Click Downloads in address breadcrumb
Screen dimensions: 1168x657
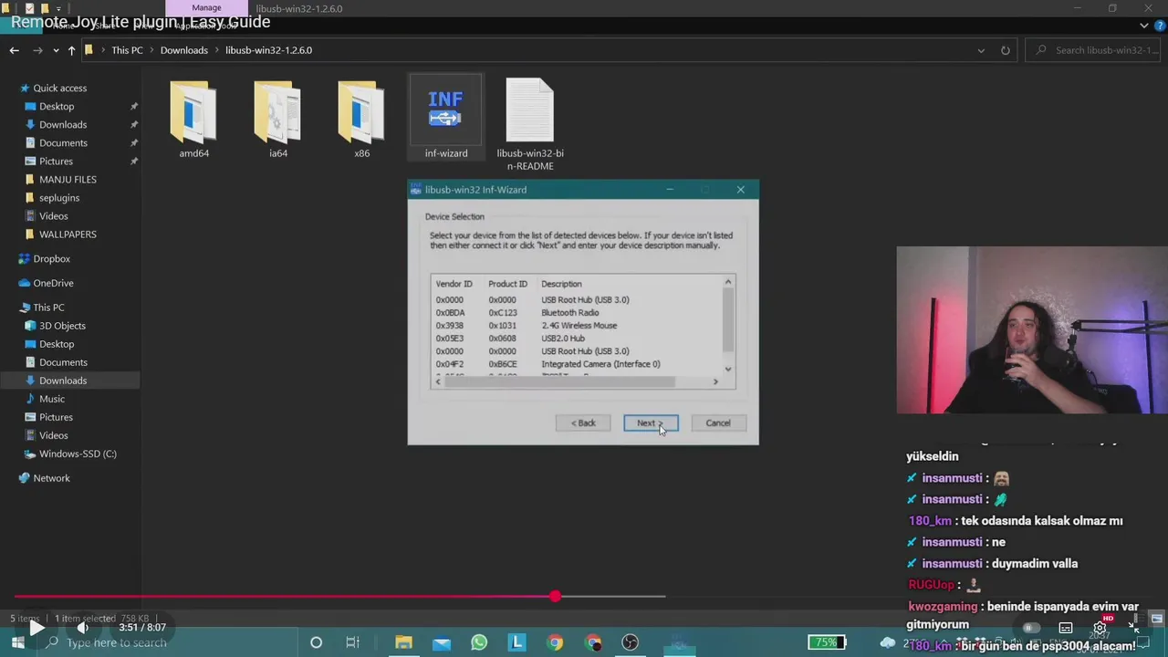[x=184, y=50]
